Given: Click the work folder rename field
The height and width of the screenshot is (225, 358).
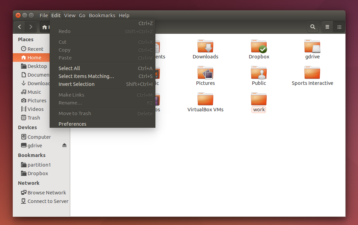Looking at the screenshot, I should coord(259,109).
